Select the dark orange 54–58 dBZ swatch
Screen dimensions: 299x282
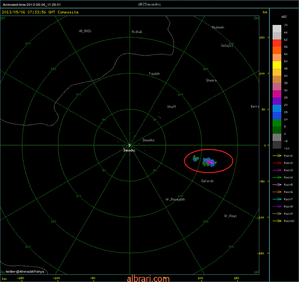[x=277, y=50]
